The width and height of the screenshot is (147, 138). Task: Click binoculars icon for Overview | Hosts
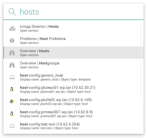pyautogui.click(x=12, y=53)
